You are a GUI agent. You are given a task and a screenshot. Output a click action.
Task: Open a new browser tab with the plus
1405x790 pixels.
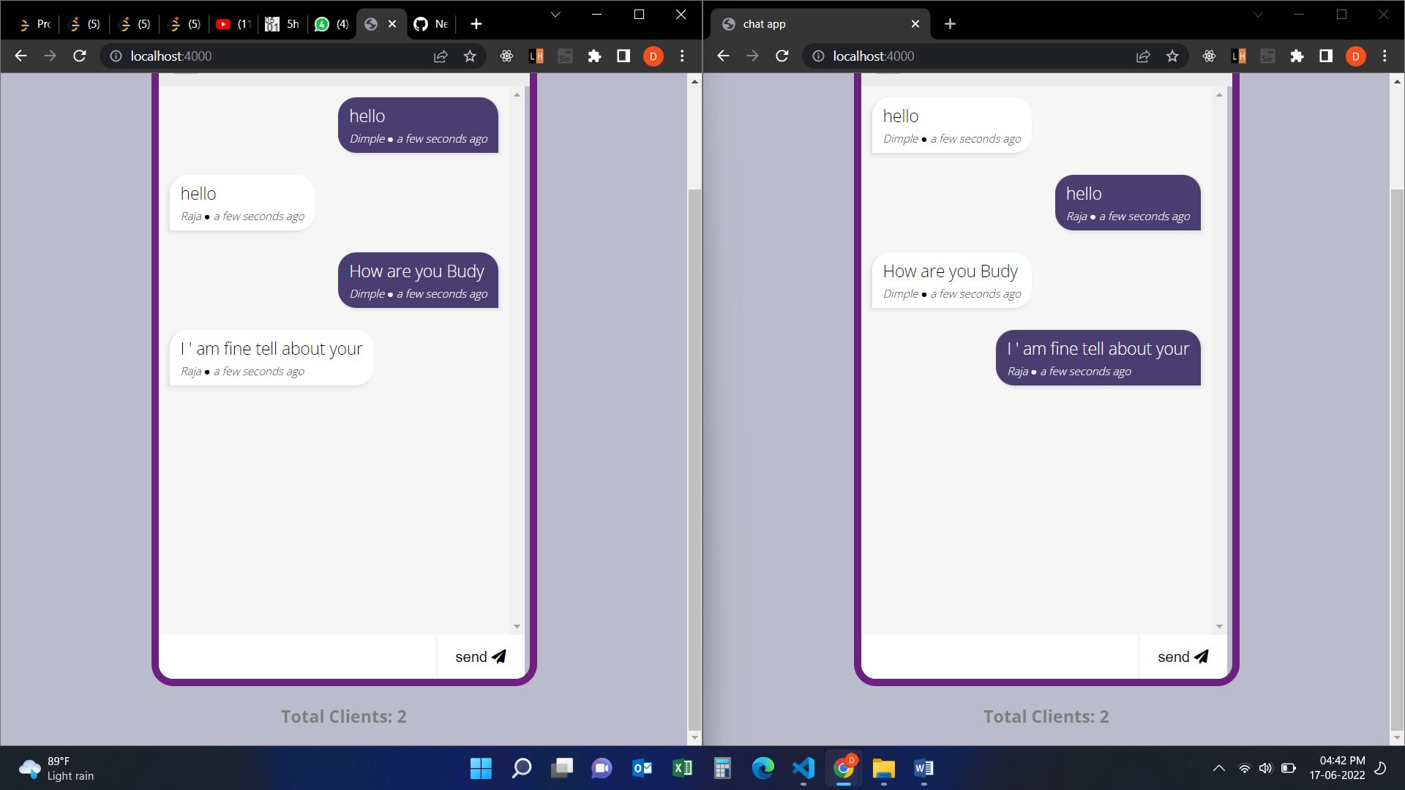(x=476, y=23)
